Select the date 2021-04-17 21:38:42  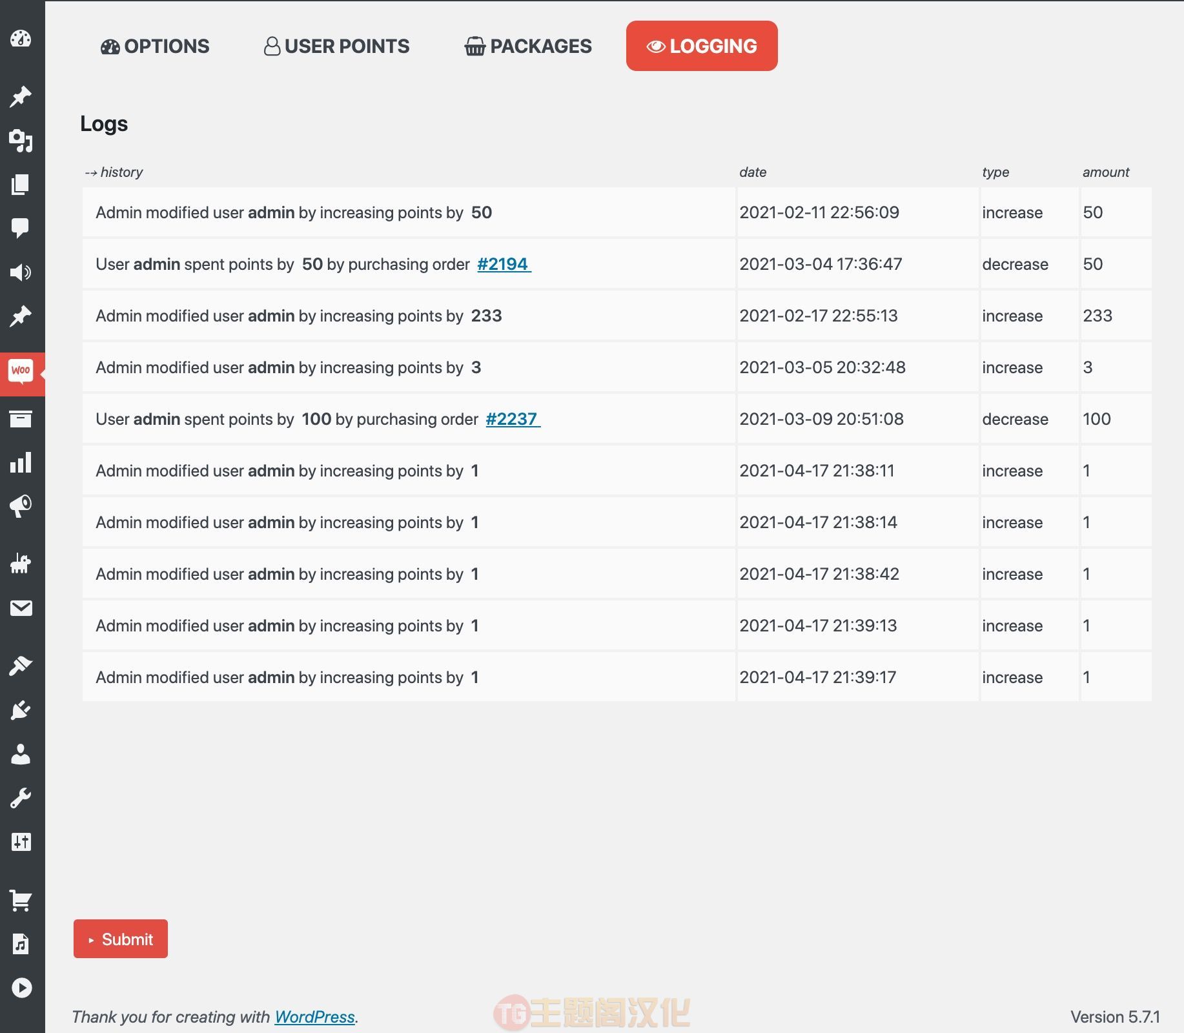point(819,574)
